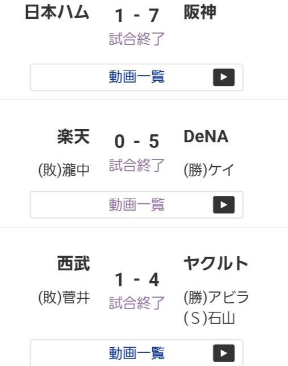
Task: Open 試合終了 status under 0 - 5 score
Action: tap(137, 165)
